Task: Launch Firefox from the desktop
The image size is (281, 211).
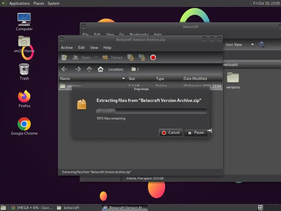Action: pos(24,99)
